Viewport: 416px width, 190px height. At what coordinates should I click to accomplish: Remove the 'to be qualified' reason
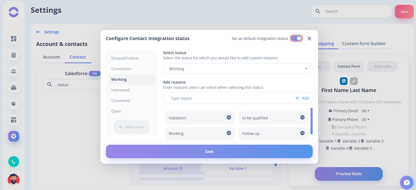tap(302, 118)
